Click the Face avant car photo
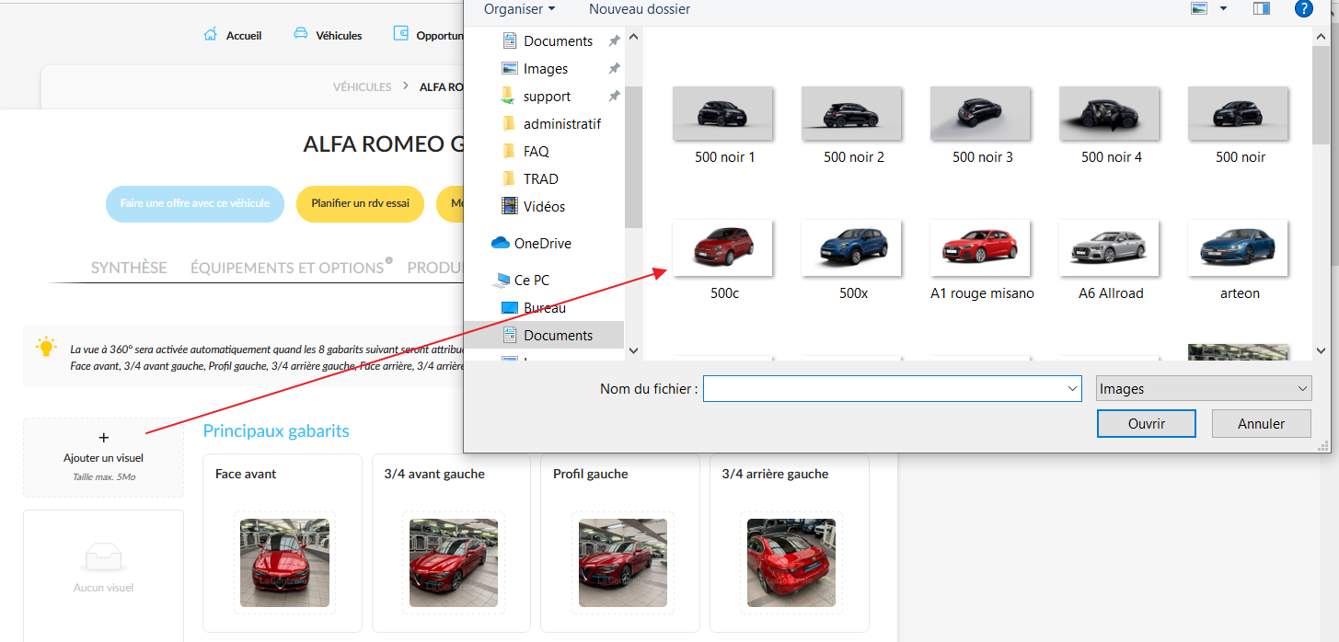The width and height of the screenshot is (1339, 642). coord(284,563)
